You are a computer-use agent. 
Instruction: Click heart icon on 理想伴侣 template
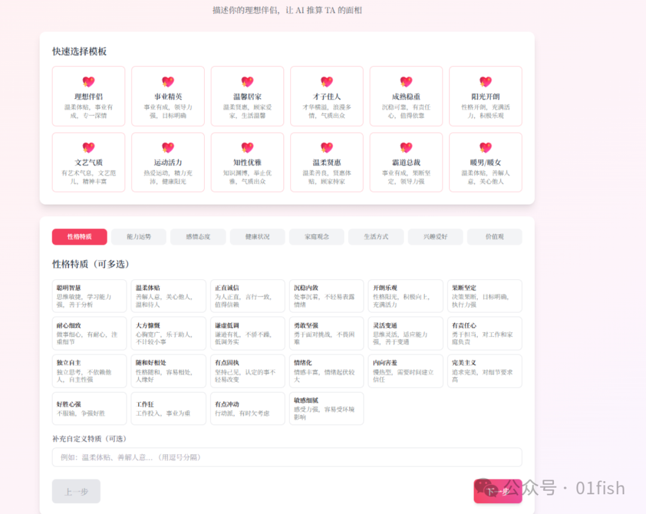click(x=89, y=82)
